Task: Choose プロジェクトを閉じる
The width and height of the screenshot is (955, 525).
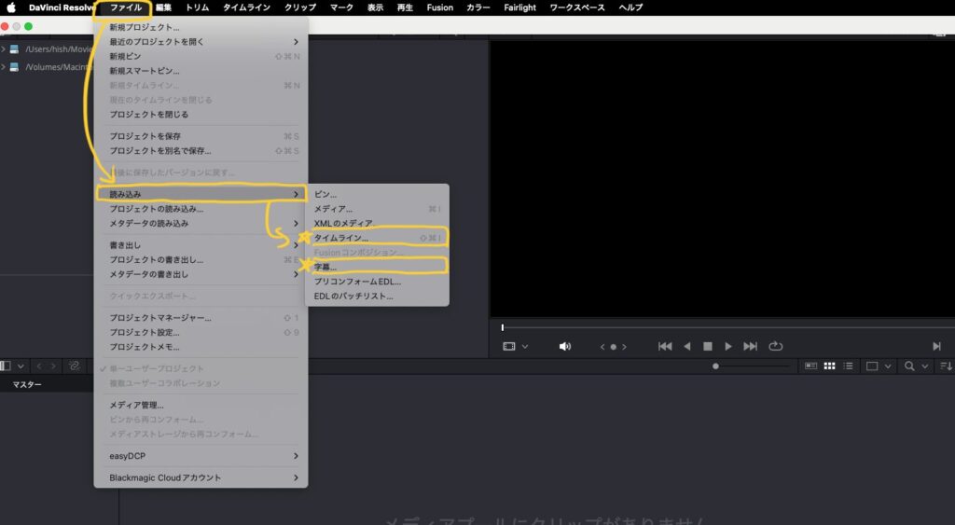Action: click(201, 115)
